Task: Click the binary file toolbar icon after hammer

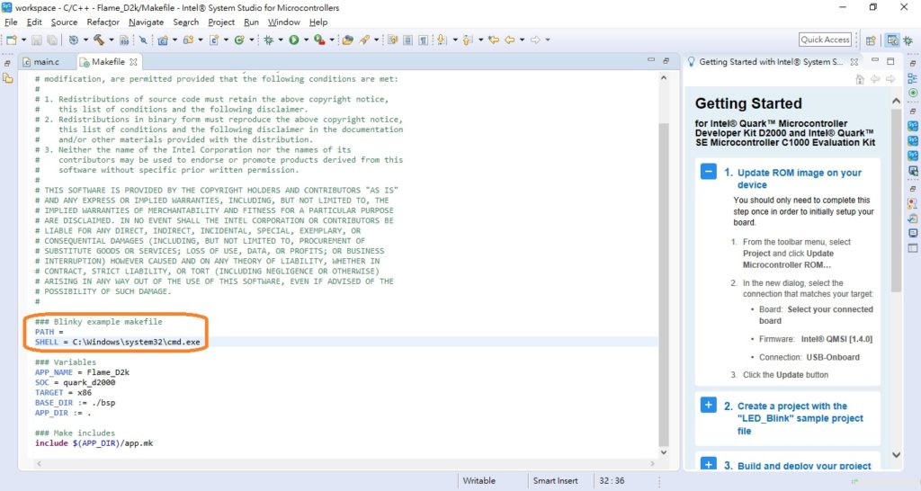Action: [x=124, y=40]
